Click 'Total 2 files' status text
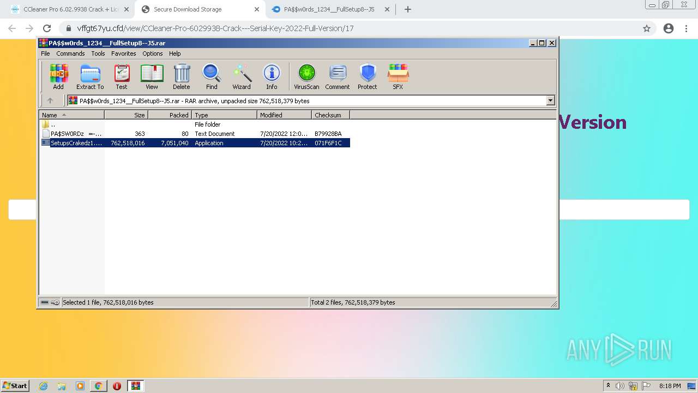The image size is (698, 393). point(353,302)
